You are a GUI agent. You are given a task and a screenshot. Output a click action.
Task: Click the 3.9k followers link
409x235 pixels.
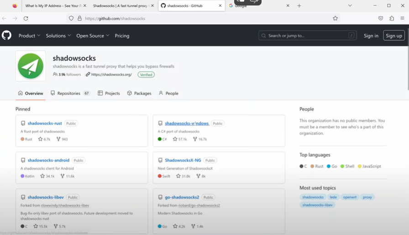[67, 74]
